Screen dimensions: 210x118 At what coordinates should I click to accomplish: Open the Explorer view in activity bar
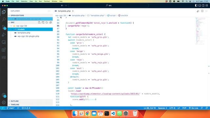coord(4,12)
